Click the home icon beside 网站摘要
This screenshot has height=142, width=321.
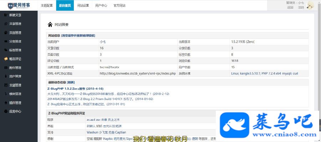pyautogui.click(x=50, y=25)
